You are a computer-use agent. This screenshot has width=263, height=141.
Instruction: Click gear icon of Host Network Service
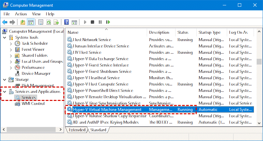[x=69, y=39]
